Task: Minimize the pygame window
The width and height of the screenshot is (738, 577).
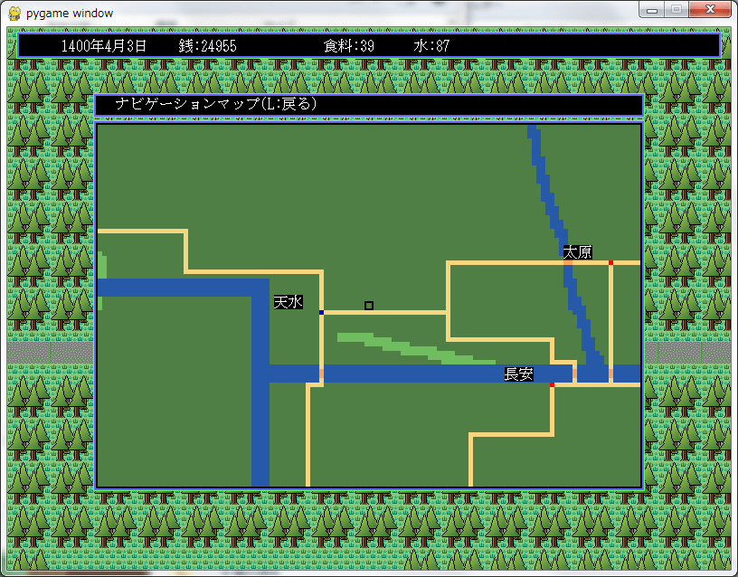Action: tap(652, 9)
